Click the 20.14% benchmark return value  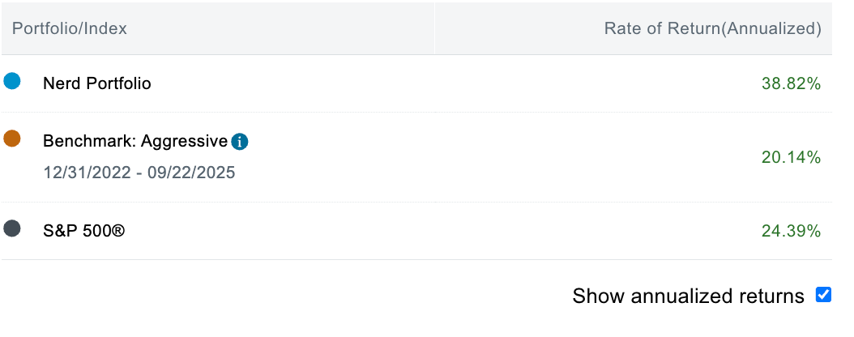pyautogui.click(x=791, y=157)
